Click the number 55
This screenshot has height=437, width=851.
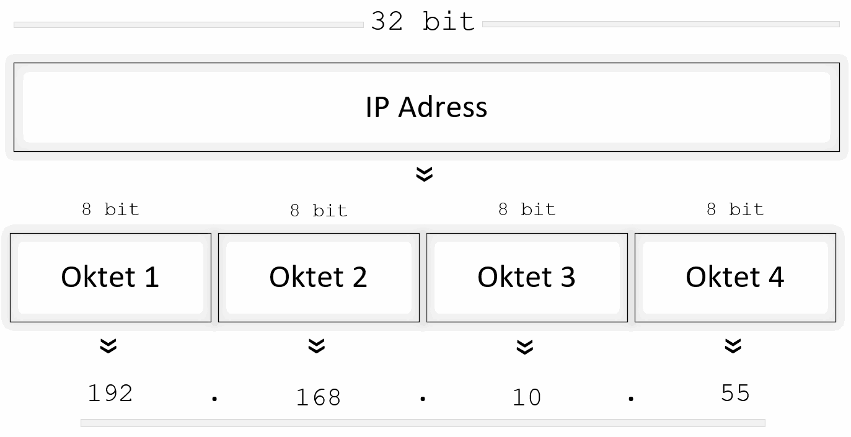[736, 394]
